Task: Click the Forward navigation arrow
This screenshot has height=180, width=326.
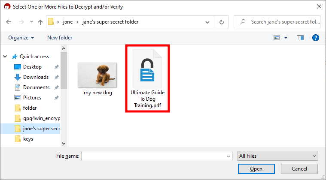Action: pyautogui.click(x=21, y=22)
